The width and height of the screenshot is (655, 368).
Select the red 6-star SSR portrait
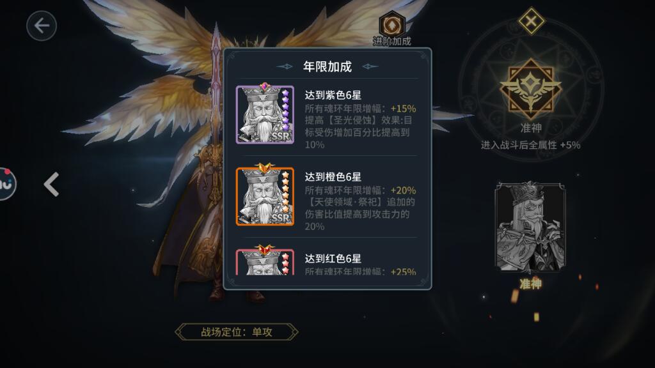[x=265, y=261]
